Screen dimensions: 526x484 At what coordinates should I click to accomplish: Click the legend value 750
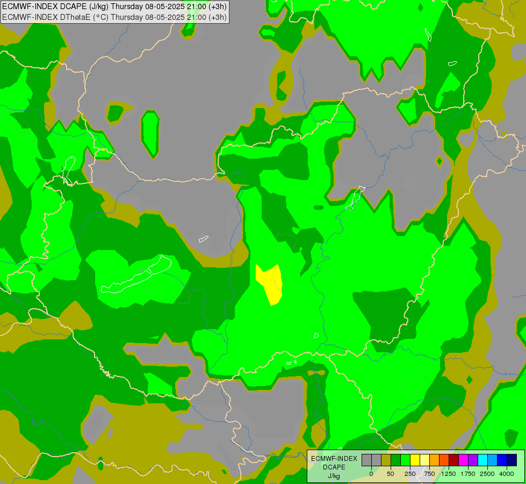(x=429, y=474)
